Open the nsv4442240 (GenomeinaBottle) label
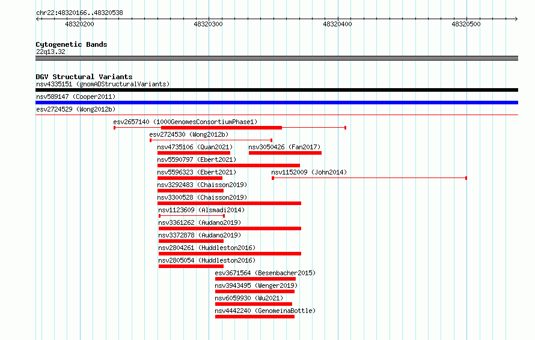Screen dimensions: 535x340 [x=265, y=311]
